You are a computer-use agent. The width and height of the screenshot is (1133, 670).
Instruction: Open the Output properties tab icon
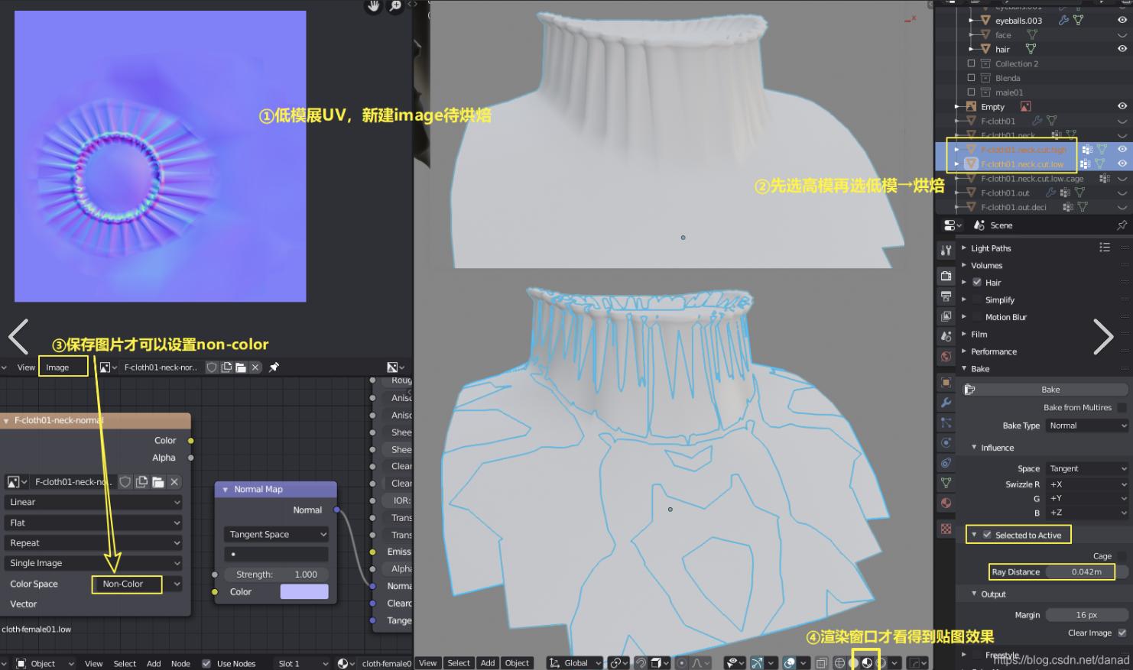click(x=946, y=296)
